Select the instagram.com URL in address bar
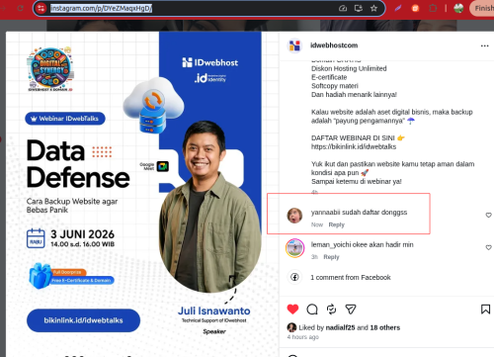 101,8
